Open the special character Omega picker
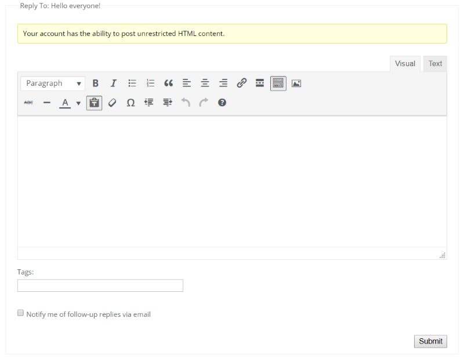Viewport: 464px width, 358px height. pos(130,103)
